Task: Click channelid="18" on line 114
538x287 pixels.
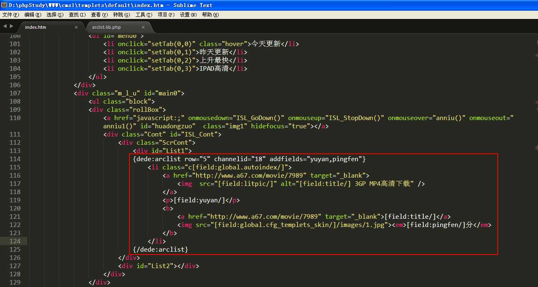Action: 240,159
